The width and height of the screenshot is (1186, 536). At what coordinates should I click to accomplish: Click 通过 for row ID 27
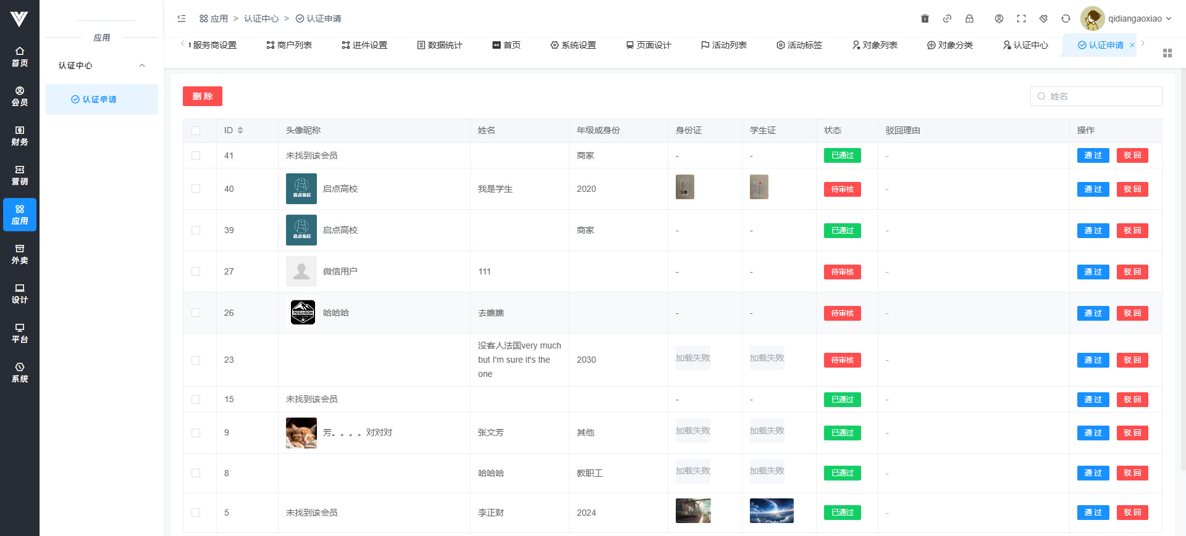tap(1093, 272)
